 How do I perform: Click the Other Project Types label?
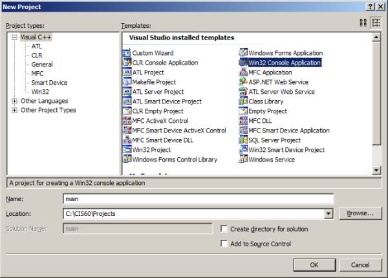(x=48, y=110)
